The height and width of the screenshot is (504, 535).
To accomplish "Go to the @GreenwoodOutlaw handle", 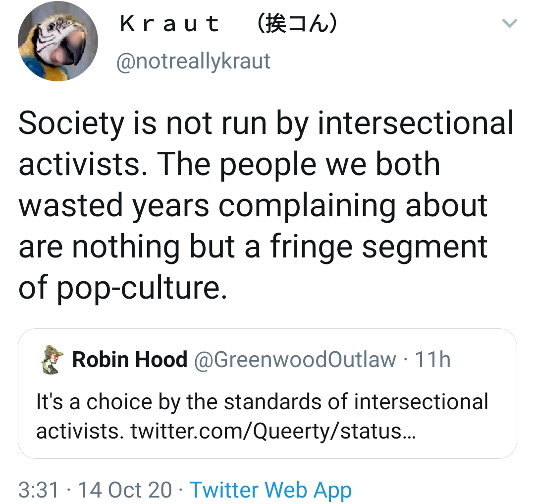I will click(x=295, y=360).
